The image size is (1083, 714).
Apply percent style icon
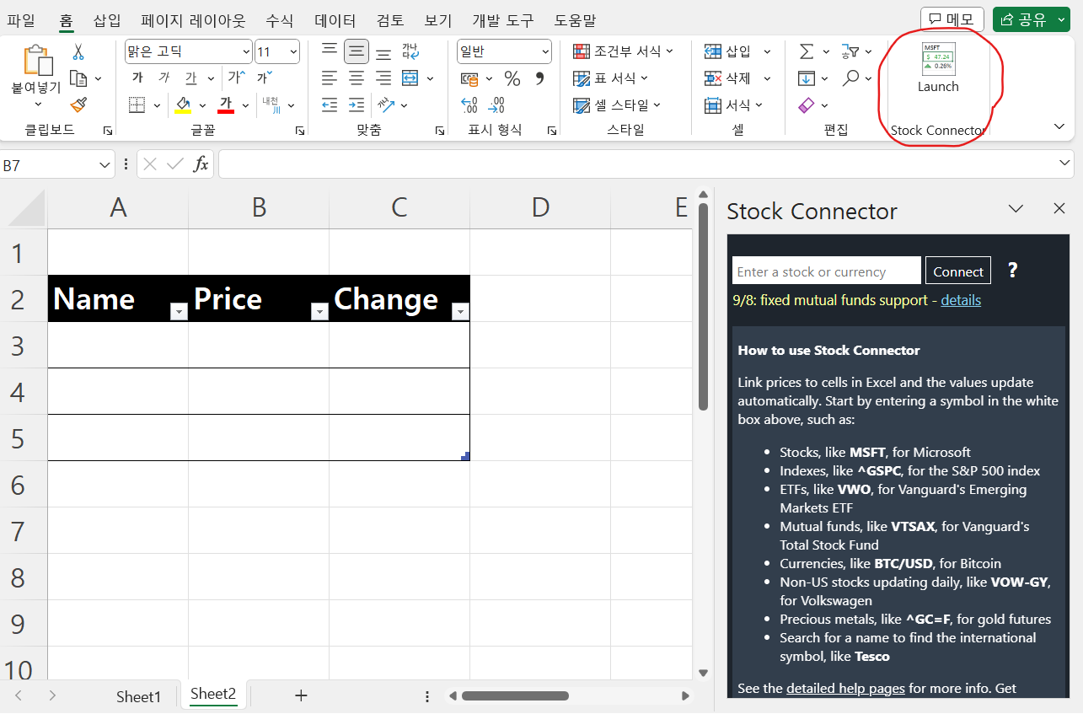point(512,78)
